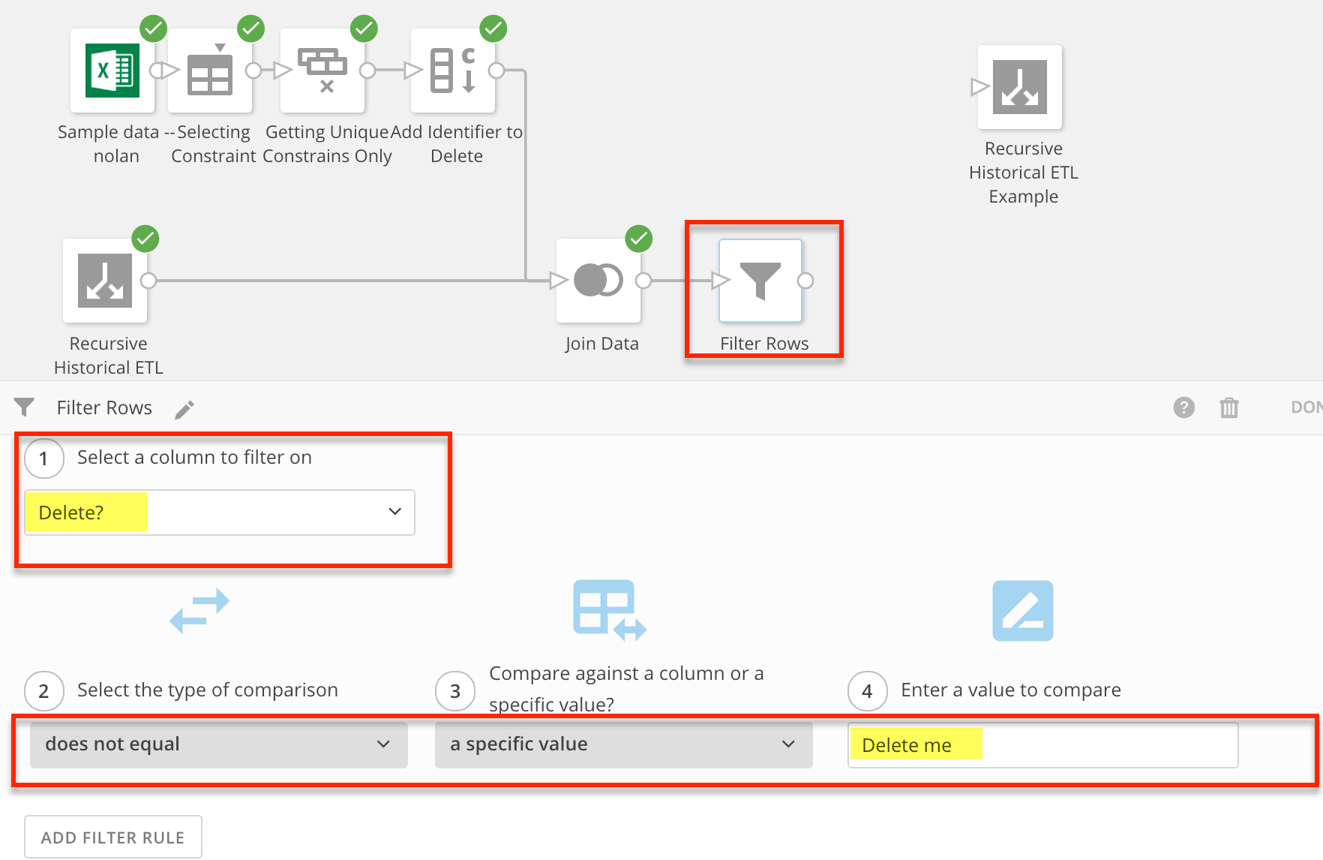
Task: Select the Sample data nolan Excel input tile
Action: pos(111,70)
